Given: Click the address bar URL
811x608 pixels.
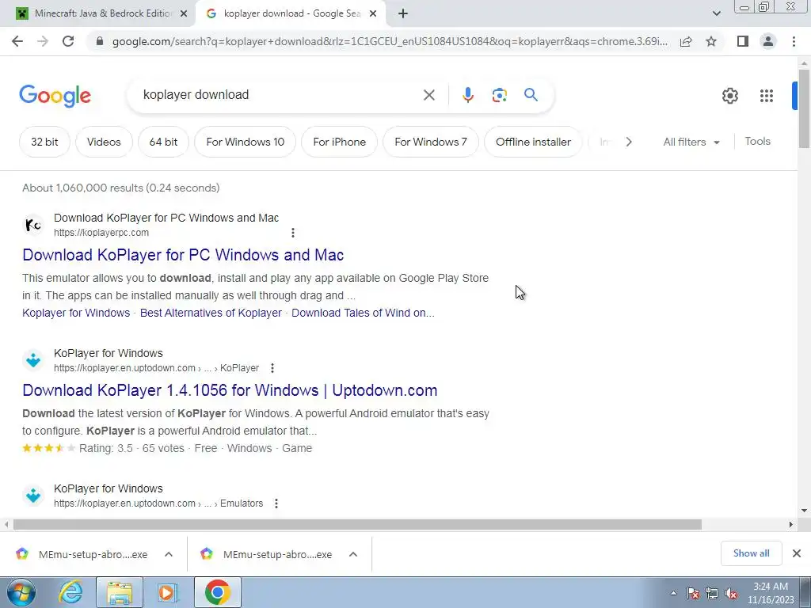Looking at the screenshot, I should 390,41.
